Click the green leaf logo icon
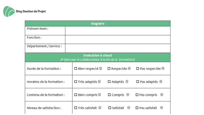Screen dimensions: 204x115 pos(9,11)
